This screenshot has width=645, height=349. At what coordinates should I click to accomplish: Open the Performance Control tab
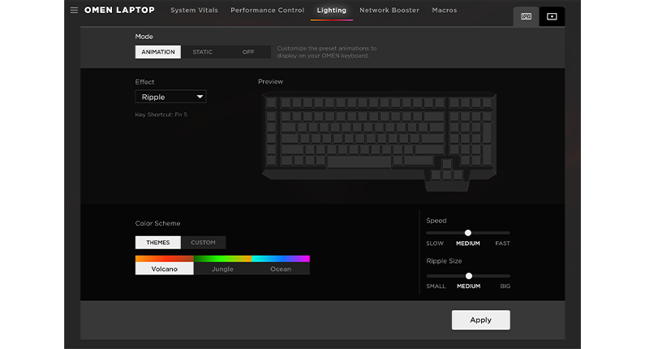coord(268,11)
